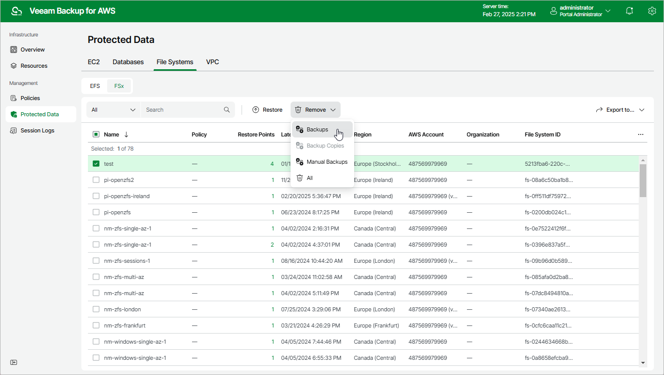Click the Overview sidebar icon
664x375 pixels.
click(x=14, y=50)
